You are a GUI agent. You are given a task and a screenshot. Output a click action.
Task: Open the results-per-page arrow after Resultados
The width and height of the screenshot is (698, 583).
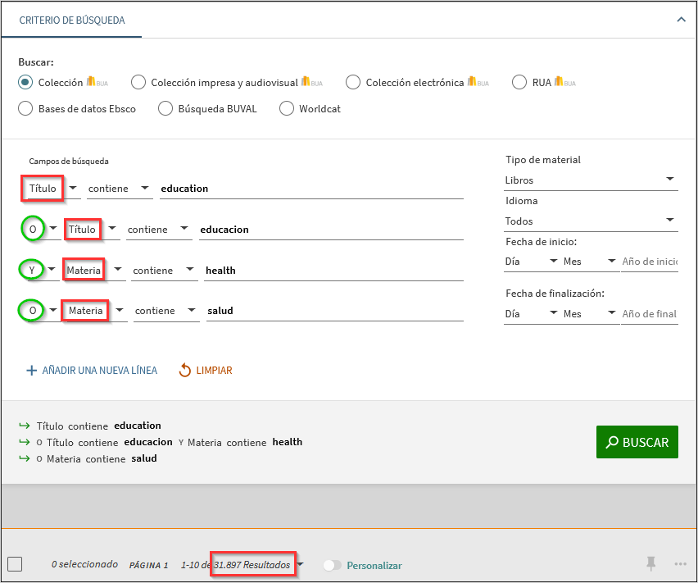pos(301,565)
